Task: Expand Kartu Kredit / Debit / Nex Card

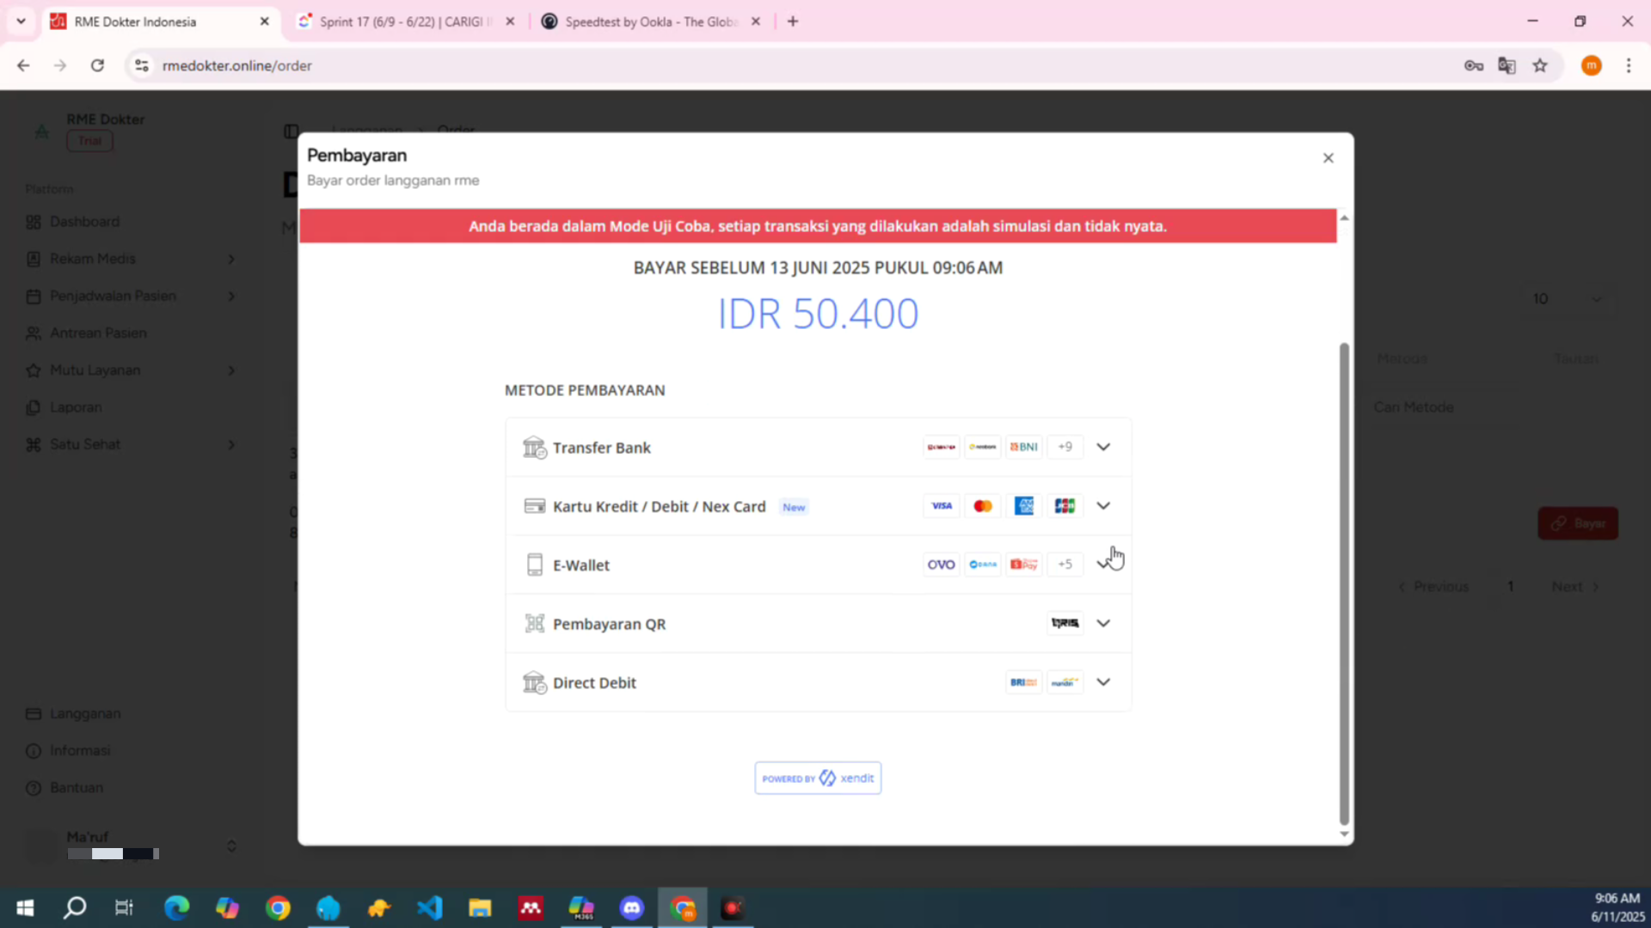Action: coord(1103,506)
